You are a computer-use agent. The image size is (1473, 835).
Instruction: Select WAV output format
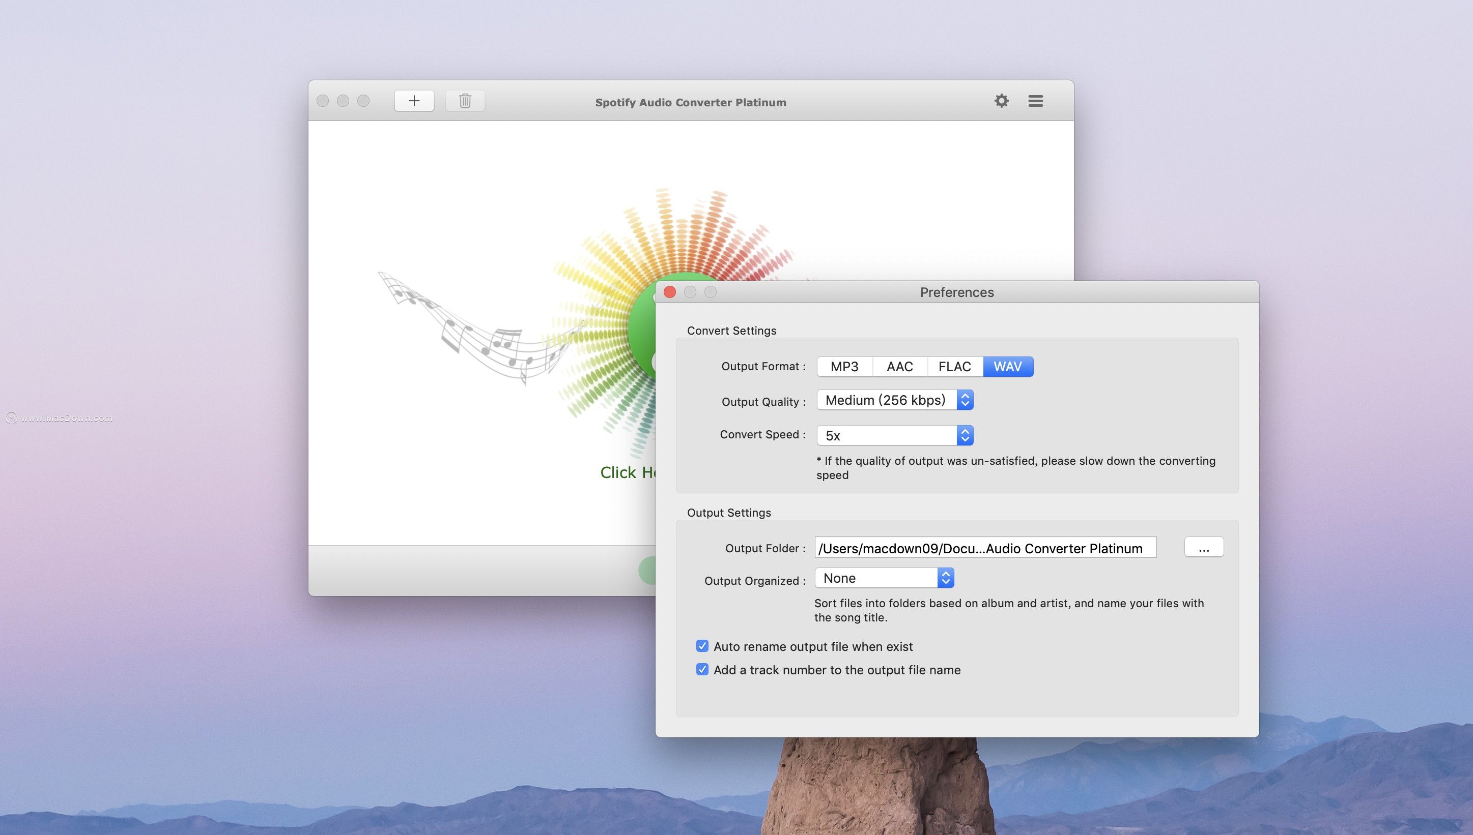click(1008, 367)
